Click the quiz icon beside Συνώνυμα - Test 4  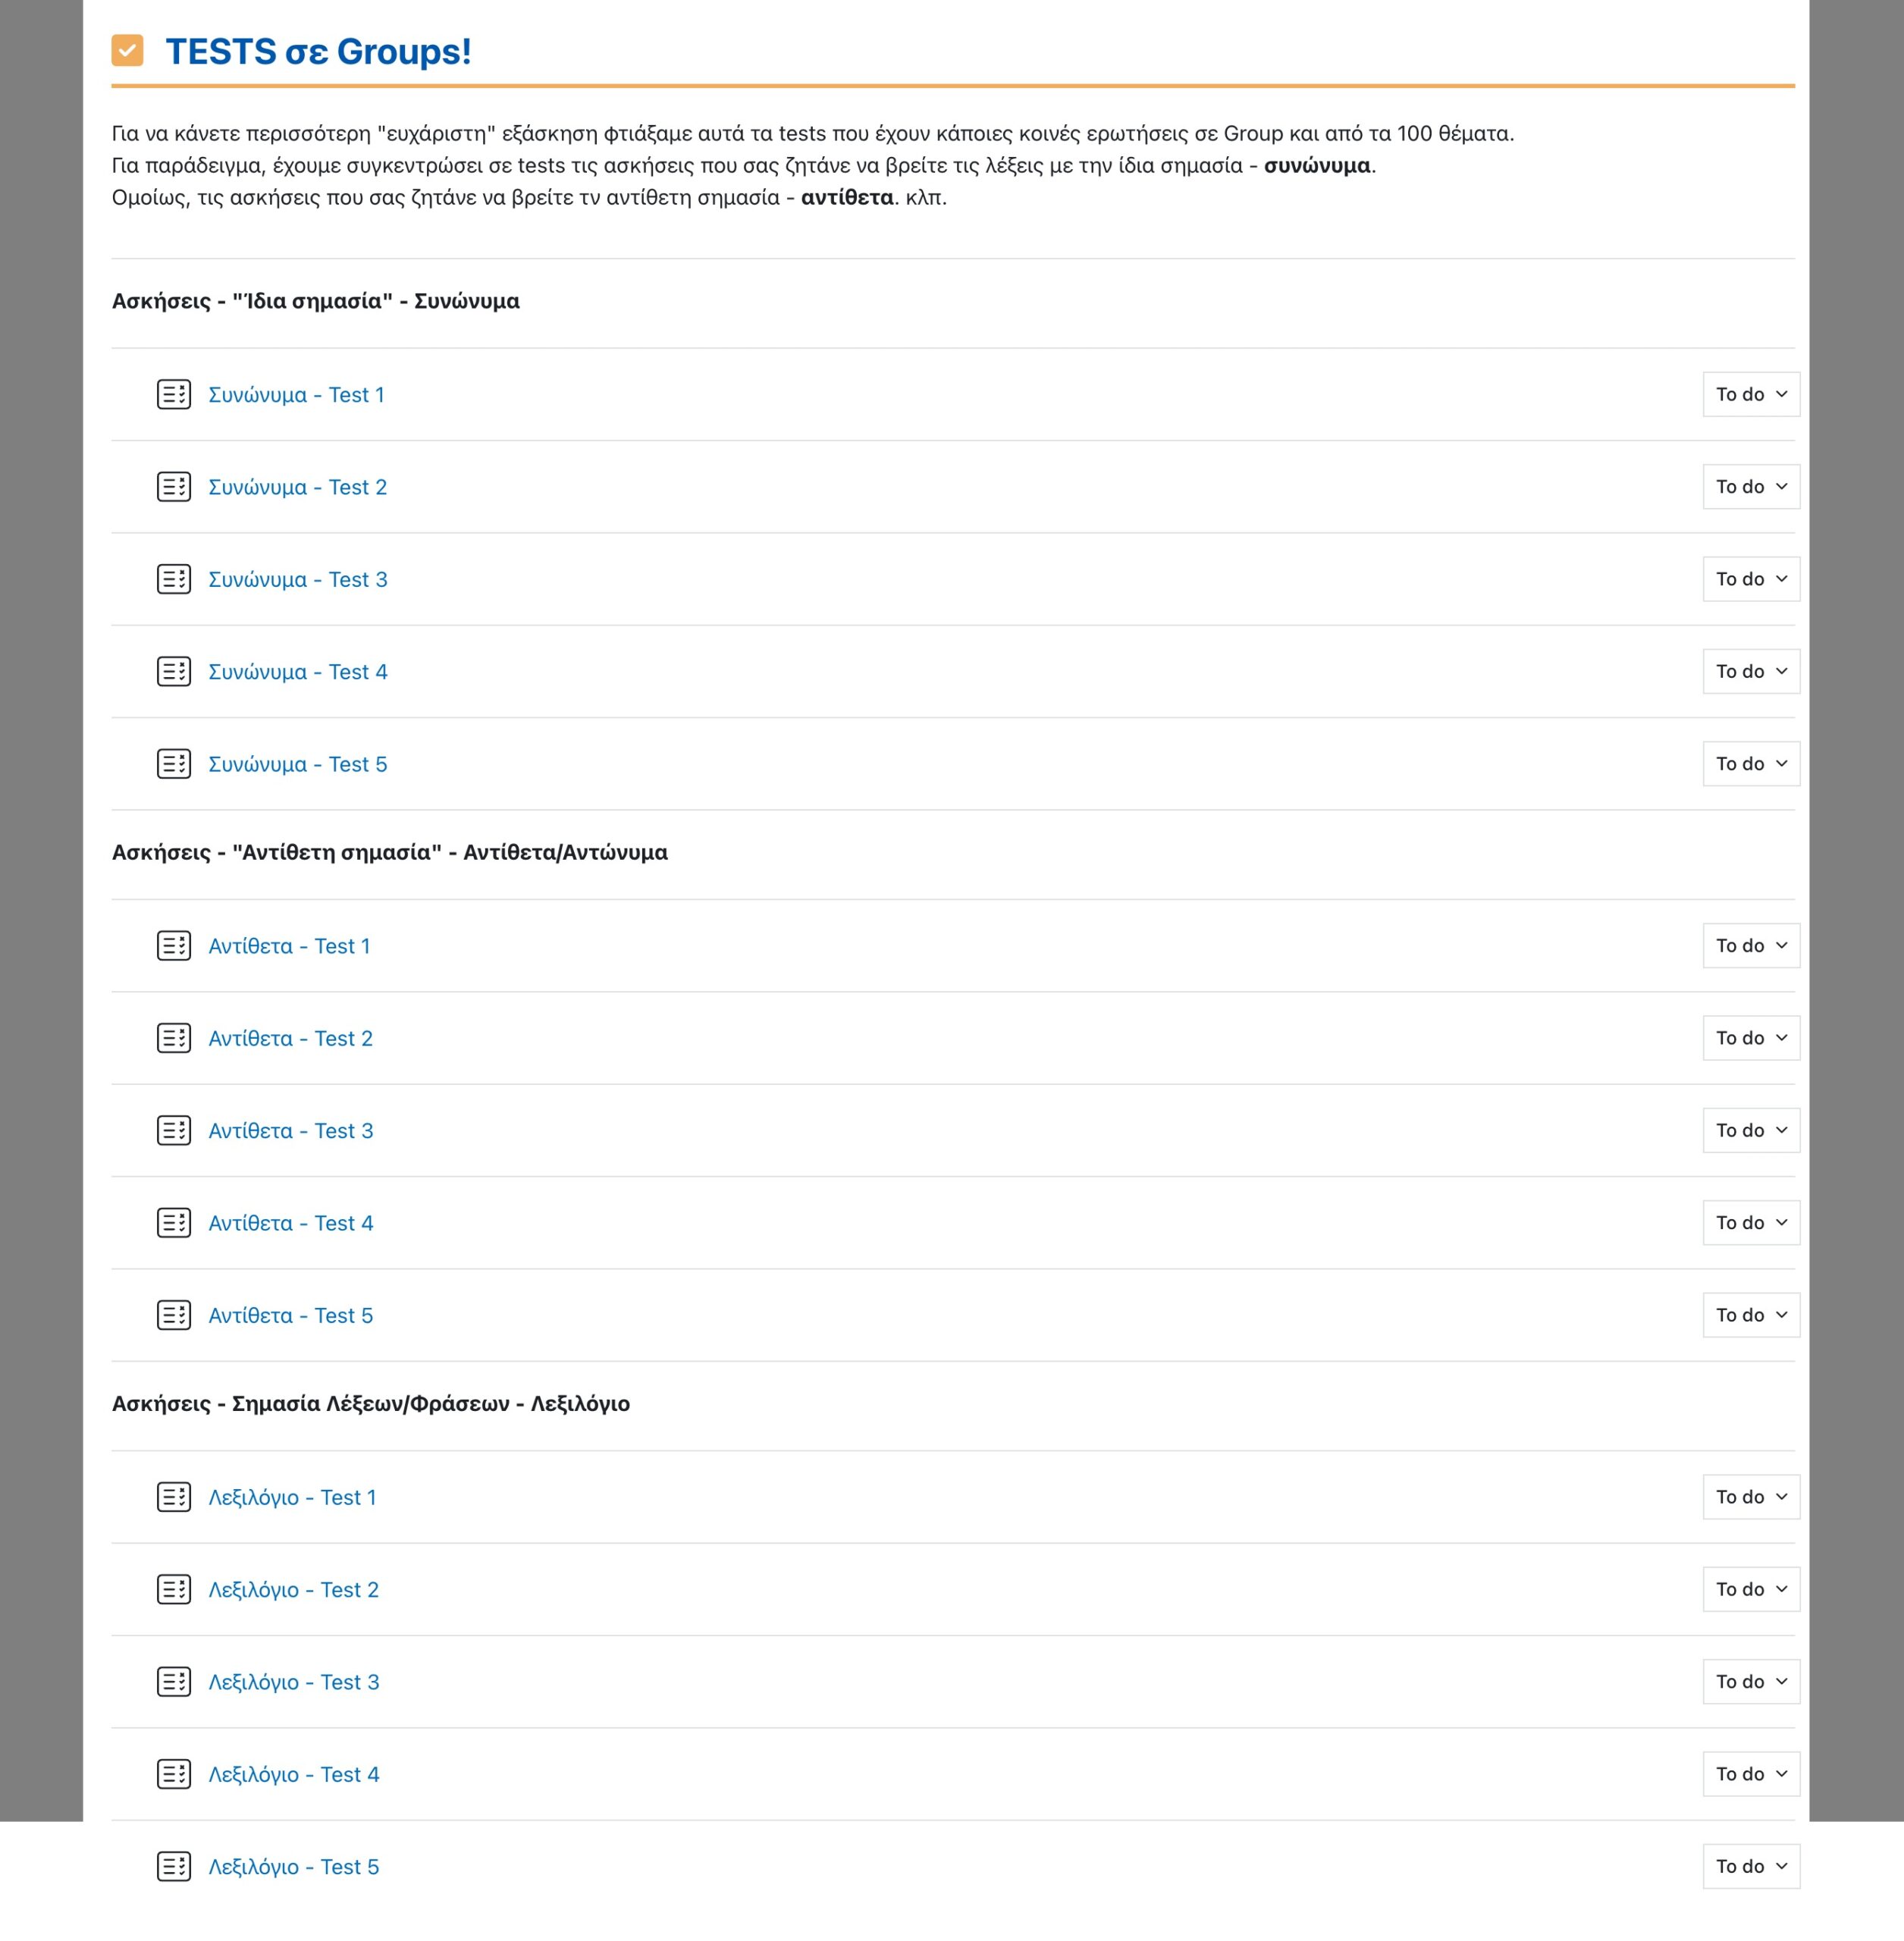[x=174, y=672]
